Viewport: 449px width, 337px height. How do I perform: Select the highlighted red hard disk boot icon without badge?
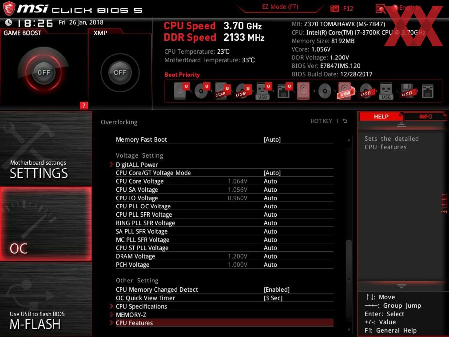[304, 91]
